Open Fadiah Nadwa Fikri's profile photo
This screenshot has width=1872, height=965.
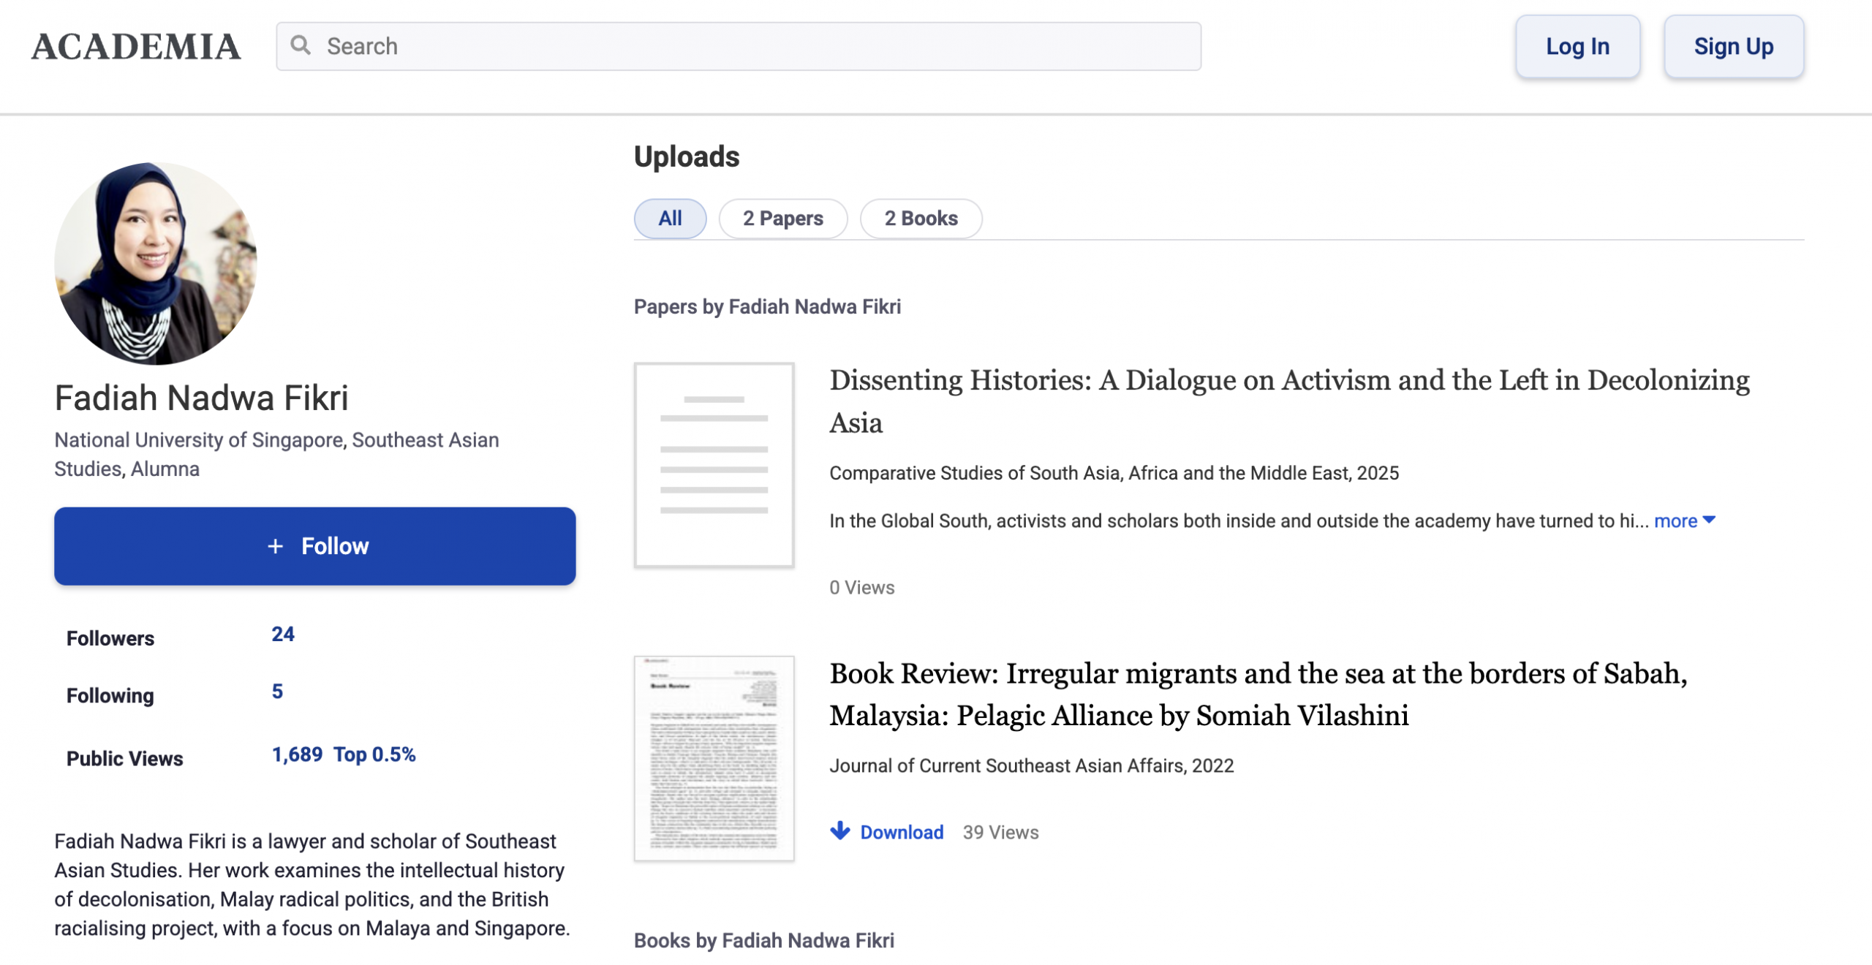(x=156, y=263)
